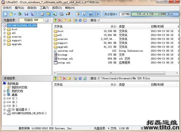Image resolution: width=181 pixels, height=132 pixels.
Task: Select GSP1RMCULXFRER_CN_DVD(G:) drive in local tree
Action: pyautogui.click(x=29, y=113)
